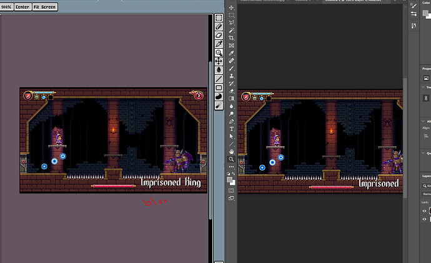Select the four-arrow move tool in the pixel editor
431x263 pixels.
pos(219,61)
